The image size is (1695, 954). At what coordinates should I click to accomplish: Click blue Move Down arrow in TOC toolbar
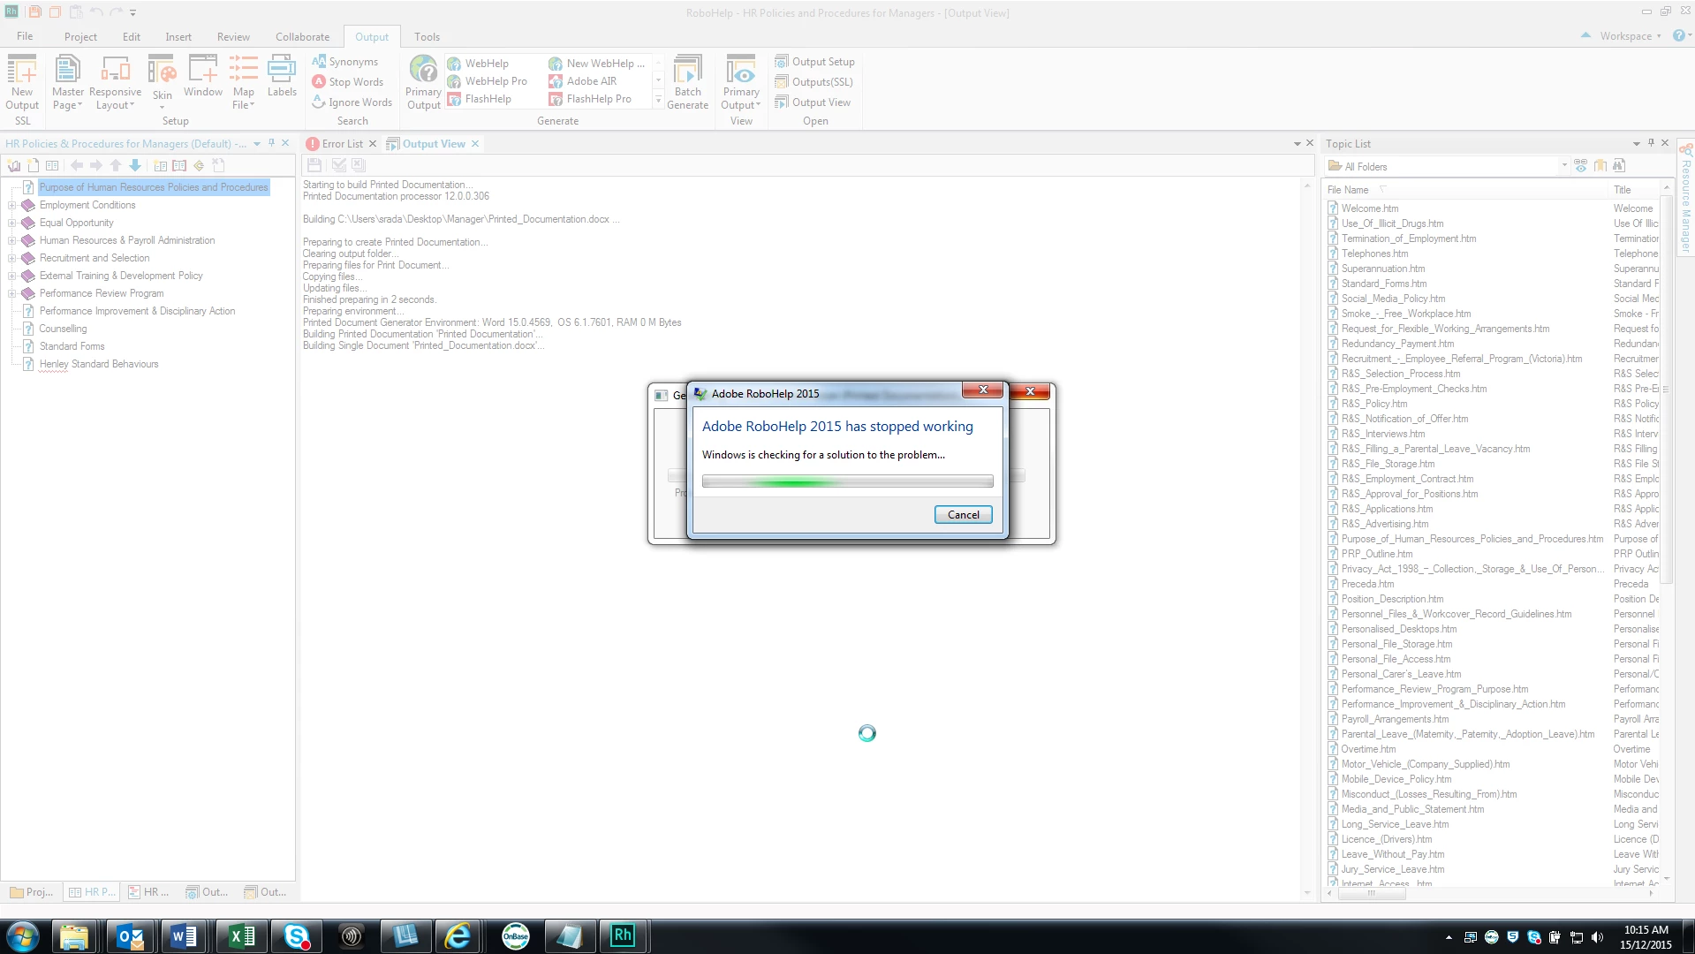tap(135, 165)
